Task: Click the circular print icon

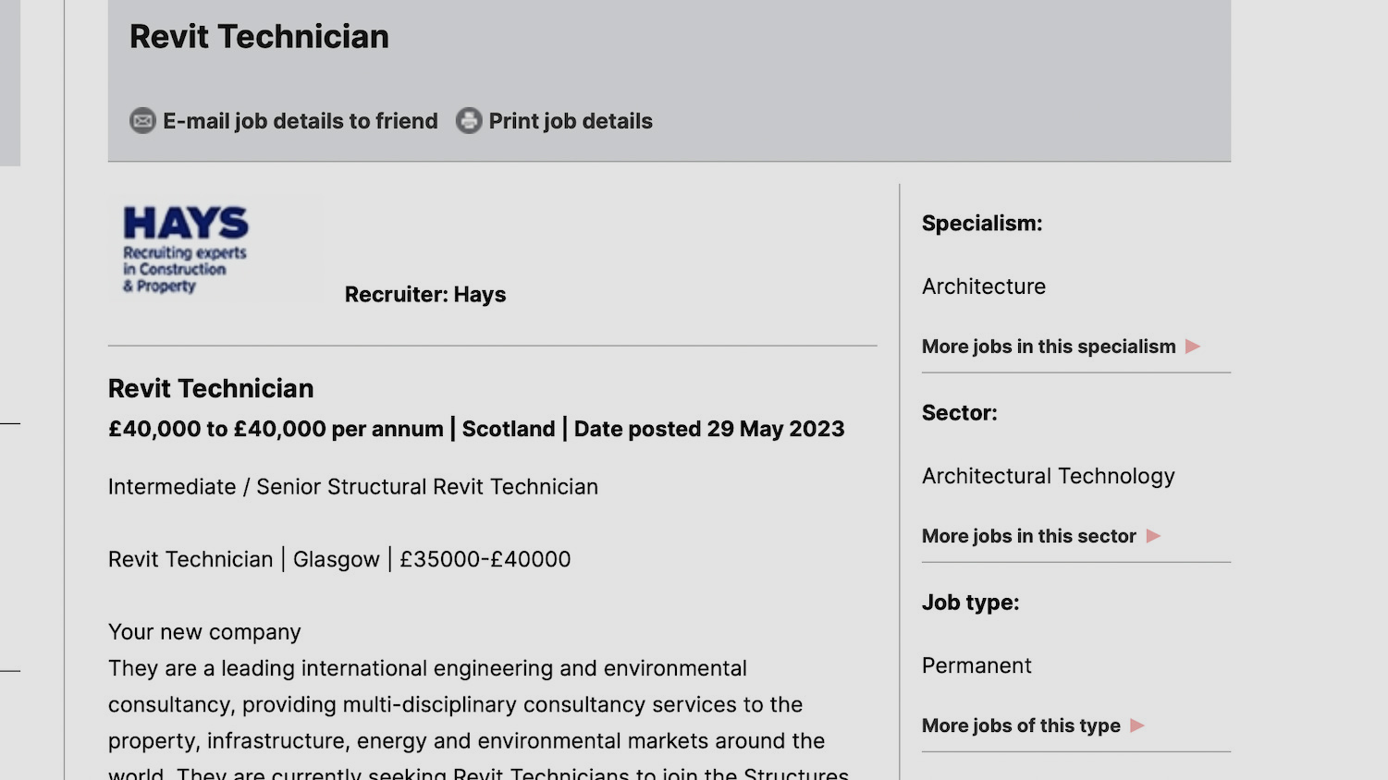Action: 468,120
